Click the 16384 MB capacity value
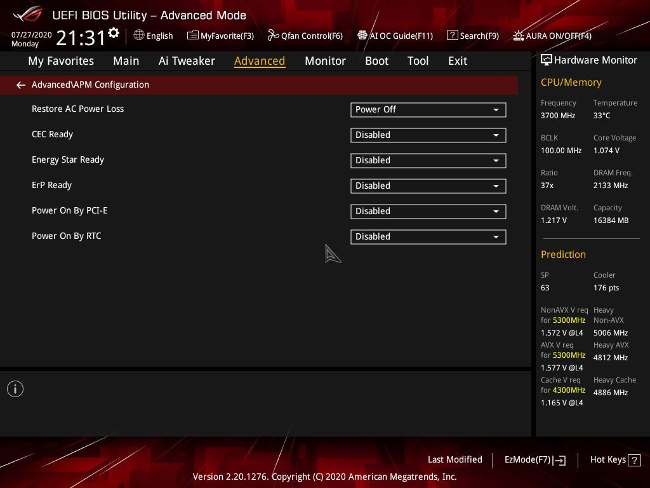Image resolution: width=650 pixels, height=488 pixels. tap(611, 220)
